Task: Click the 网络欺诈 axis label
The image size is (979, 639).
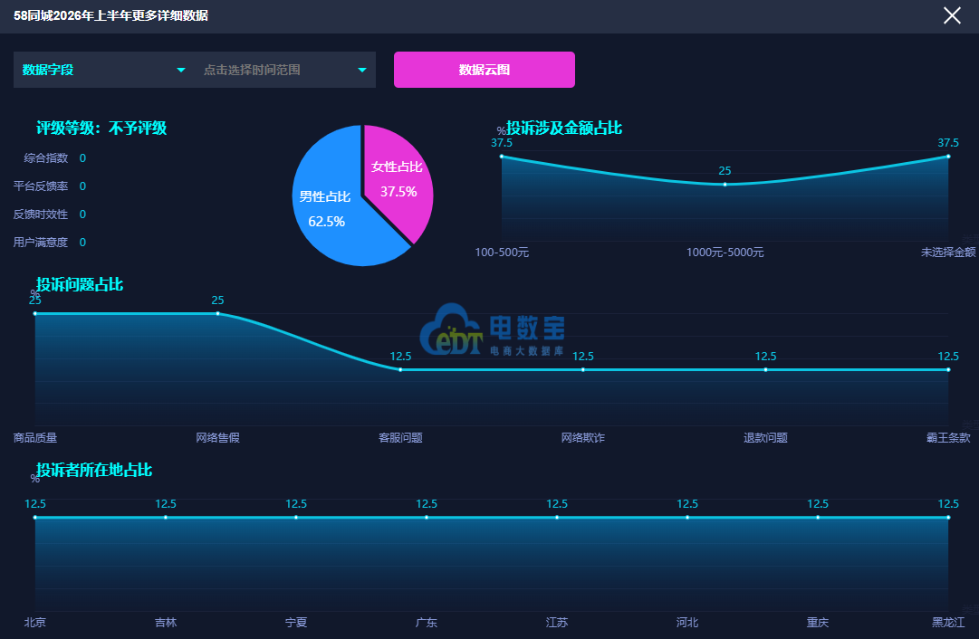Action: (583, 437)
